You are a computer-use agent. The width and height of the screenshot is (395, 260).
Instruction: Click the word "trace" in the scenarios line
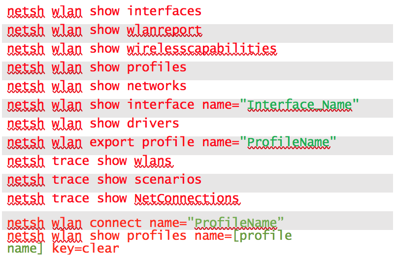point(70,180)
